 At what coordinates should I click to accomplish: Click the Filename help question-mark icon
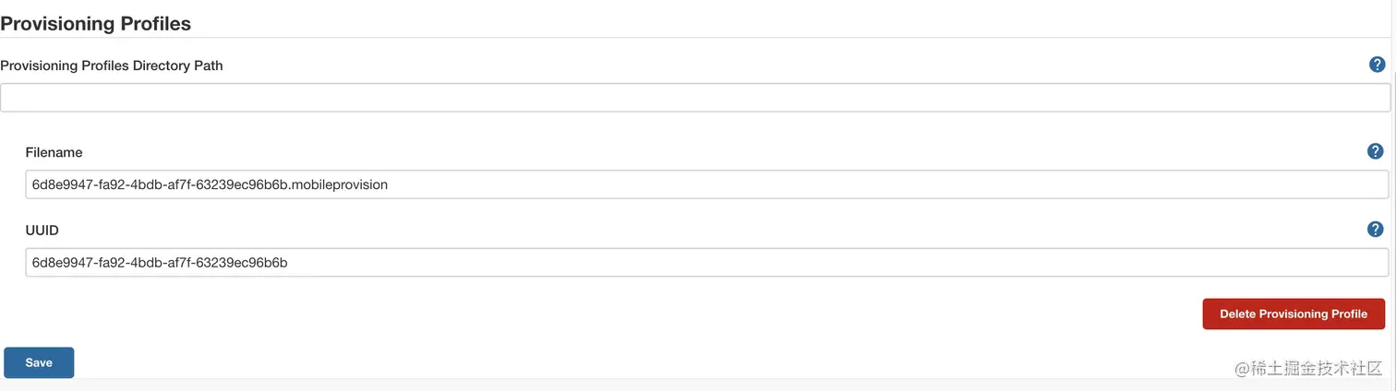1375,151
